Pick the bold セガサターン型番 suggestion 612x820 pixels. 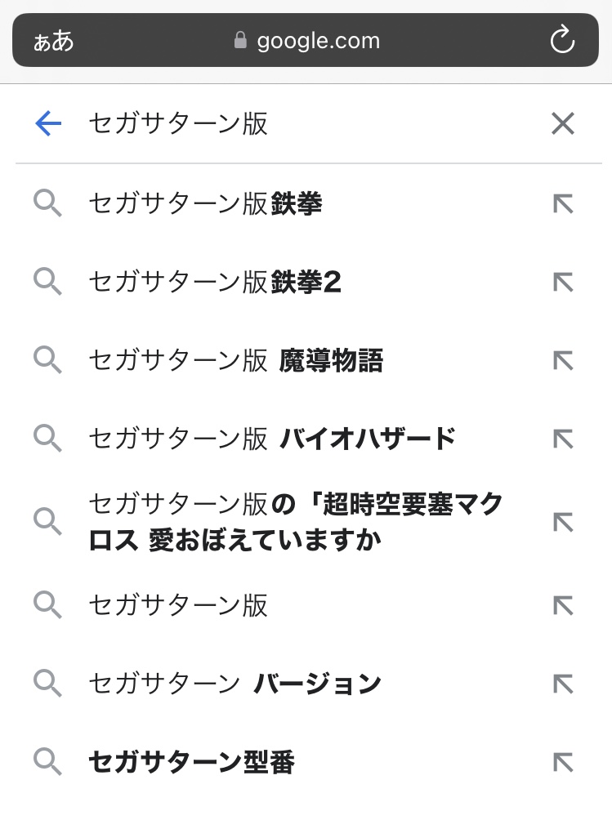click(191, 763)
